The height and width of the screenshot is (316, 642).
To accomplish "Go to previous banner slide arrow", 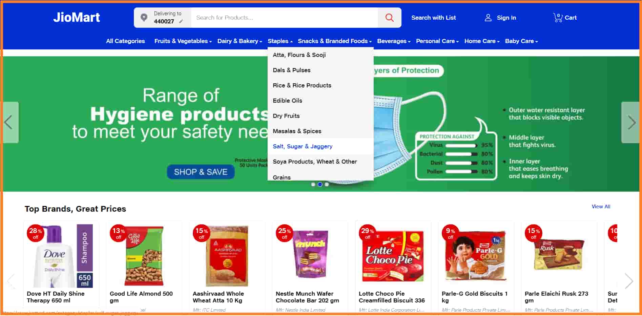I will (x=9, y=122).
